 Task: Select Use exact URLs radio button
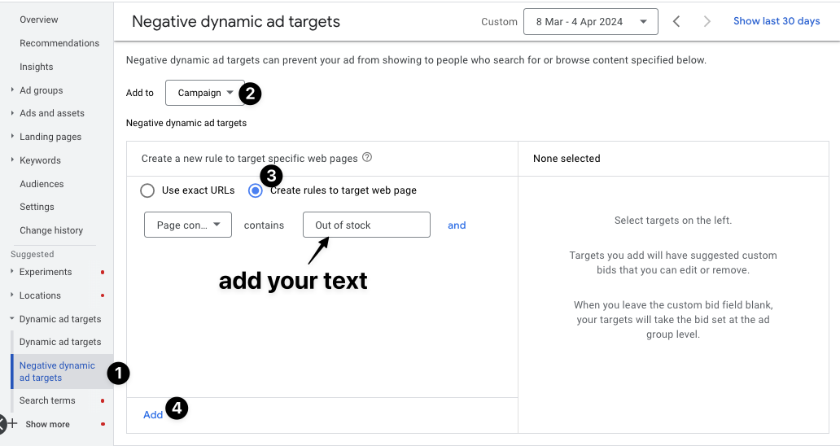click(147, 190)
